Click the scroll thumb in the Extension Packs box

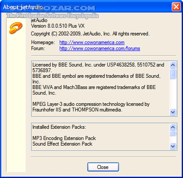pyautogui.click(x=173, y=133)
